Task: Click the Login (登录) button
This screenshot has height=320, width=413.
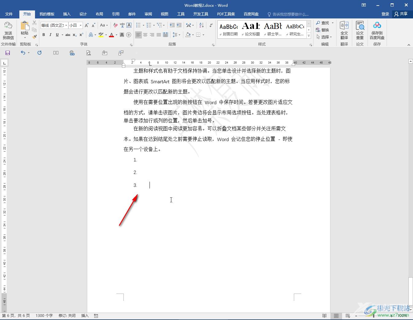Action: [385, 14]
